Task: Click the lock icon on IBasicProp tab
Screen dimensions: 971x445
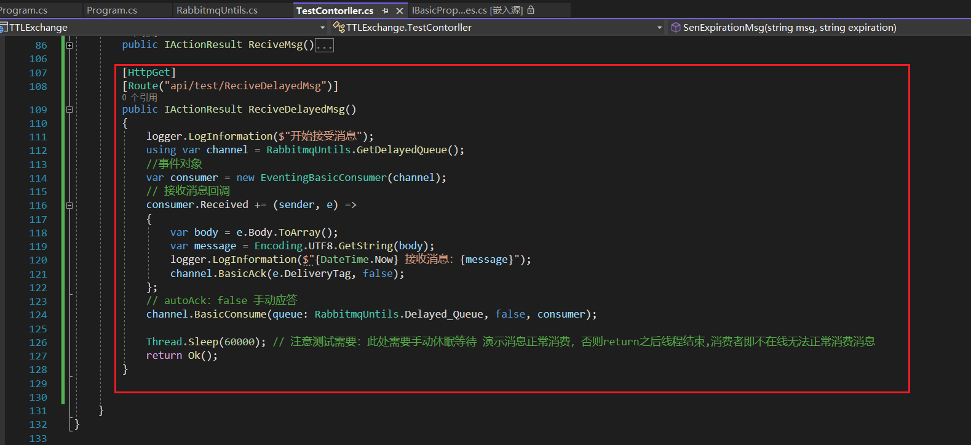Action: 531,10
